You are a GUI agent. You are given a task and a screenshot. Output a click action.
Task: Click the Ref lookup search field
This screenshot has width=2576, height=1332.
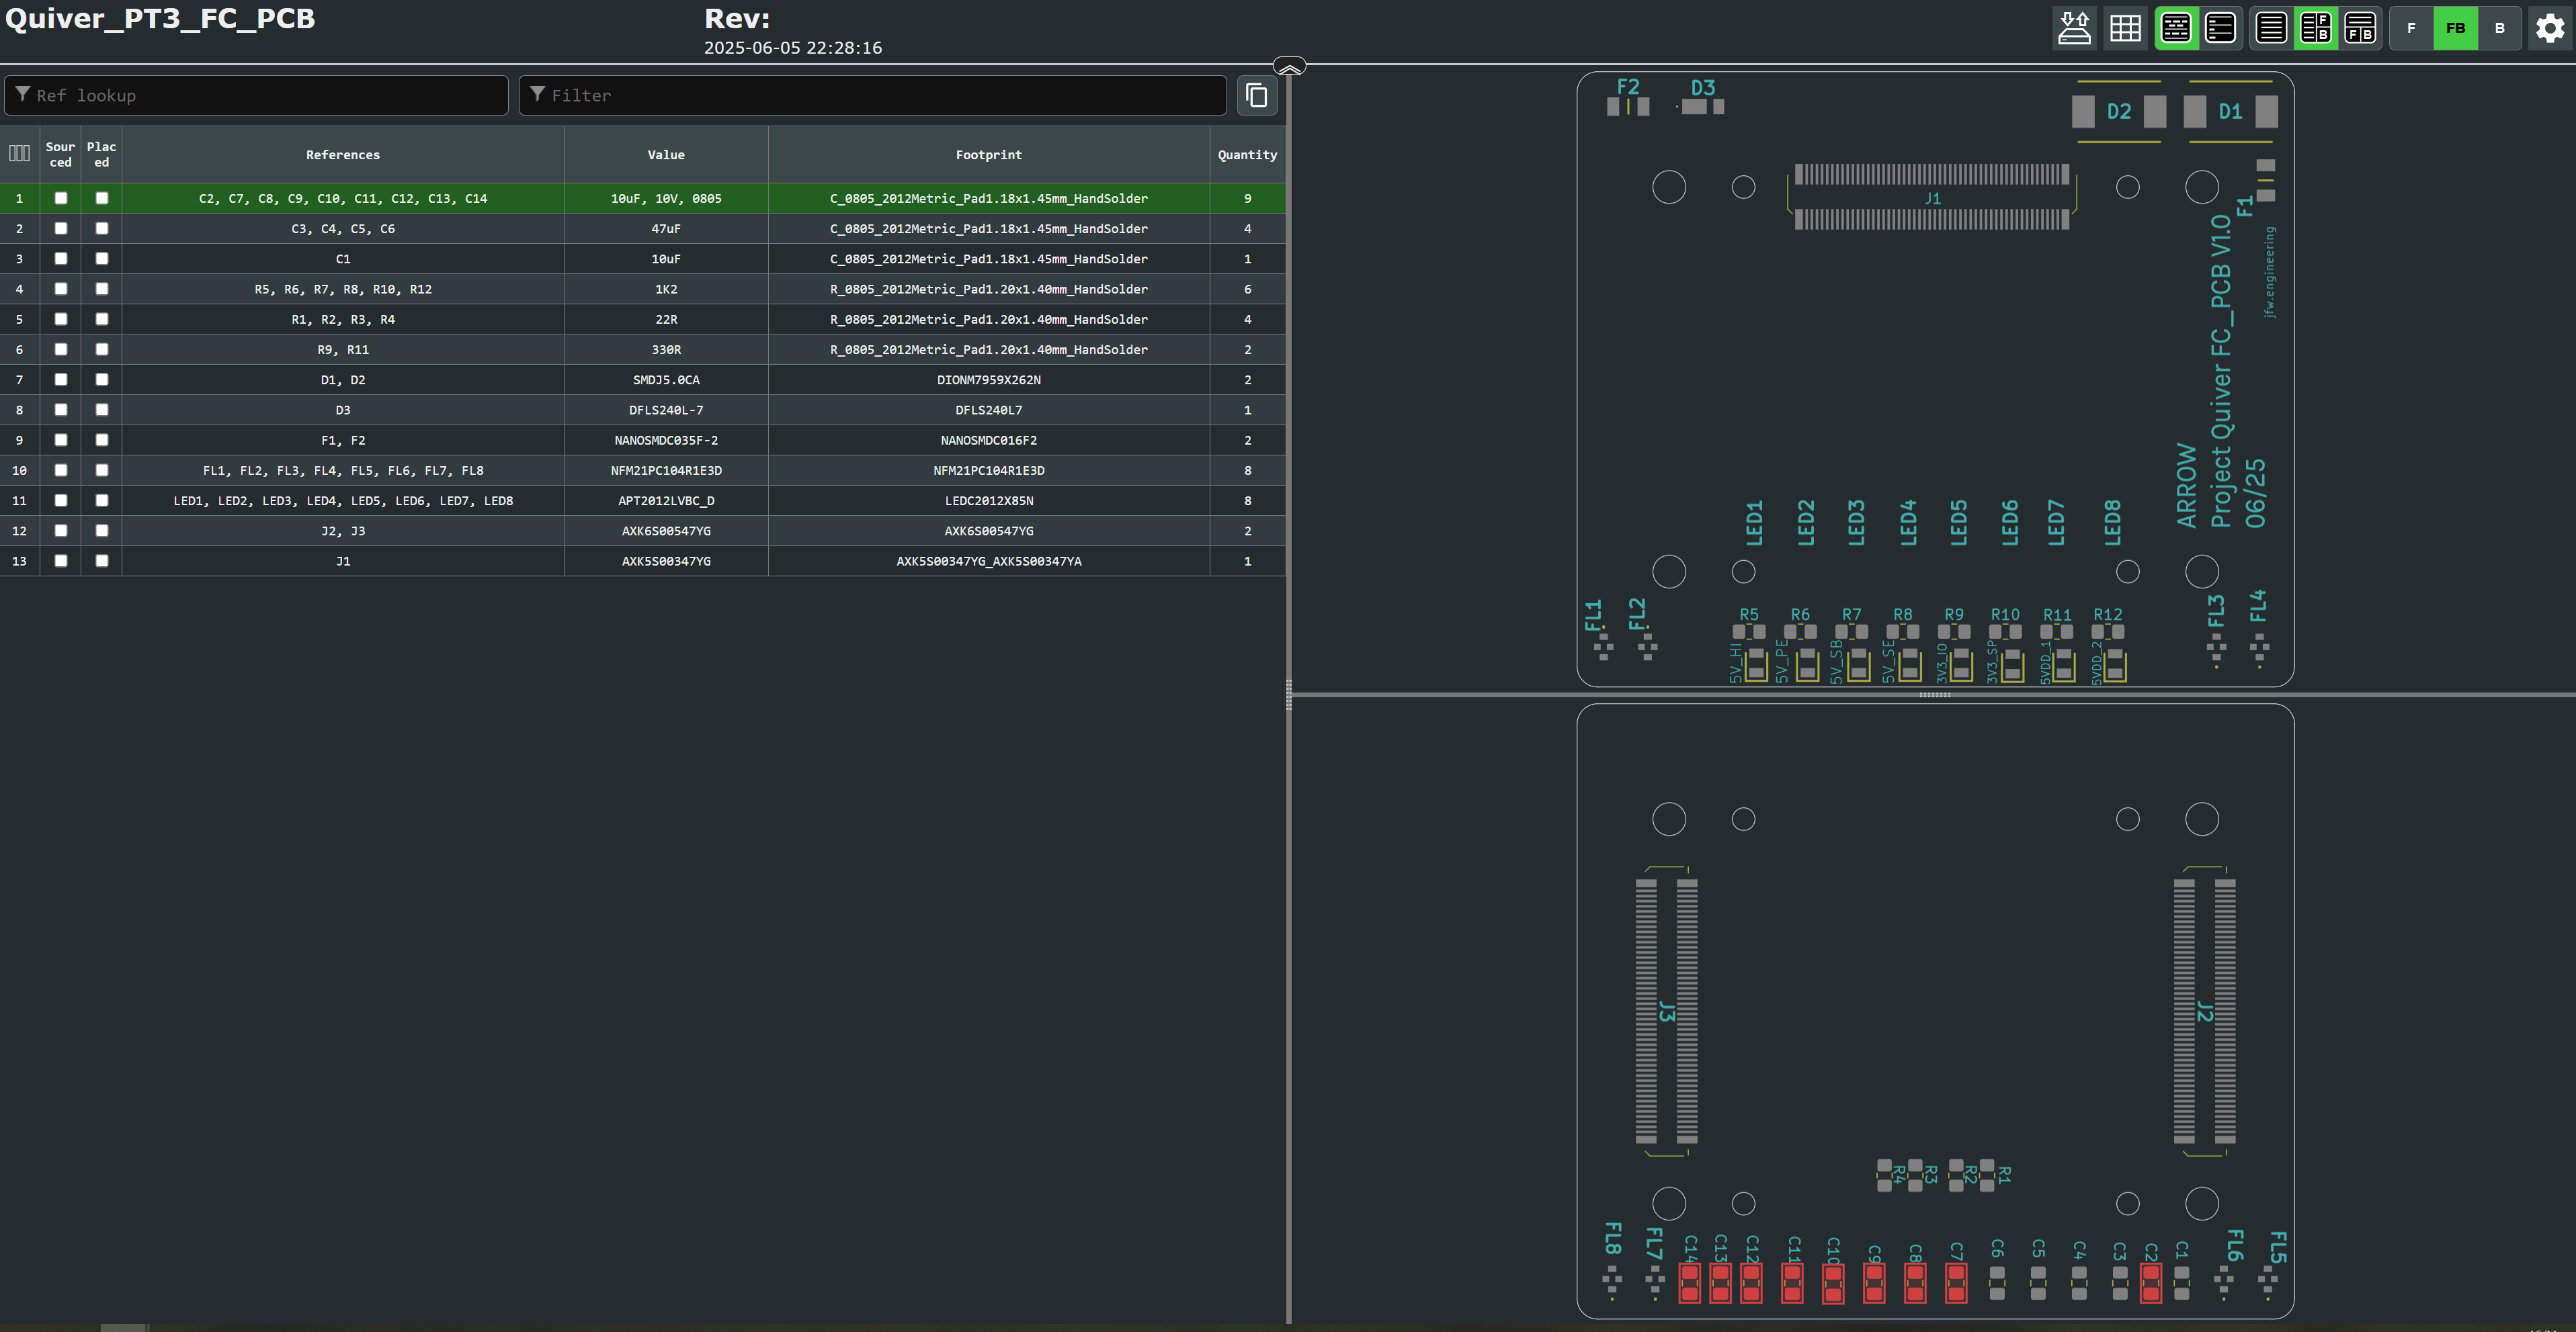click(x=255, y=95)
